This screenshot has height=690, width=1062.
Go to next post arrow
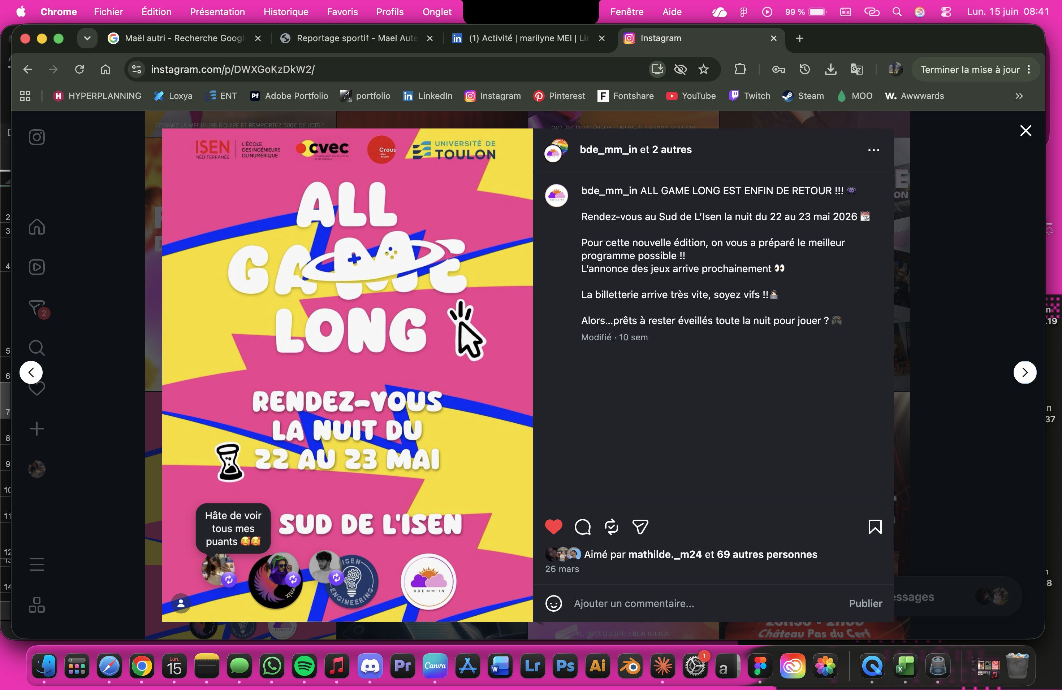(1024, 372)
